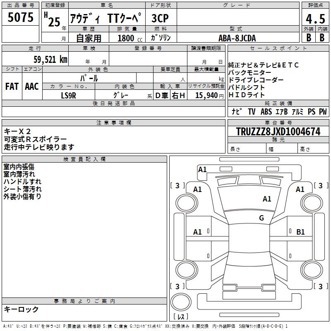Select the エアB equipment item

click(282, 111)
